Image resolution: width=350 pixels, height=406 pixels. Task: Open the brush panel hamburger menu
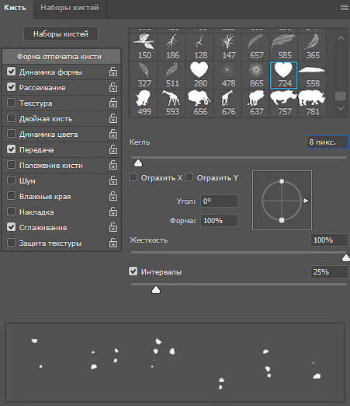coord(344,8)
